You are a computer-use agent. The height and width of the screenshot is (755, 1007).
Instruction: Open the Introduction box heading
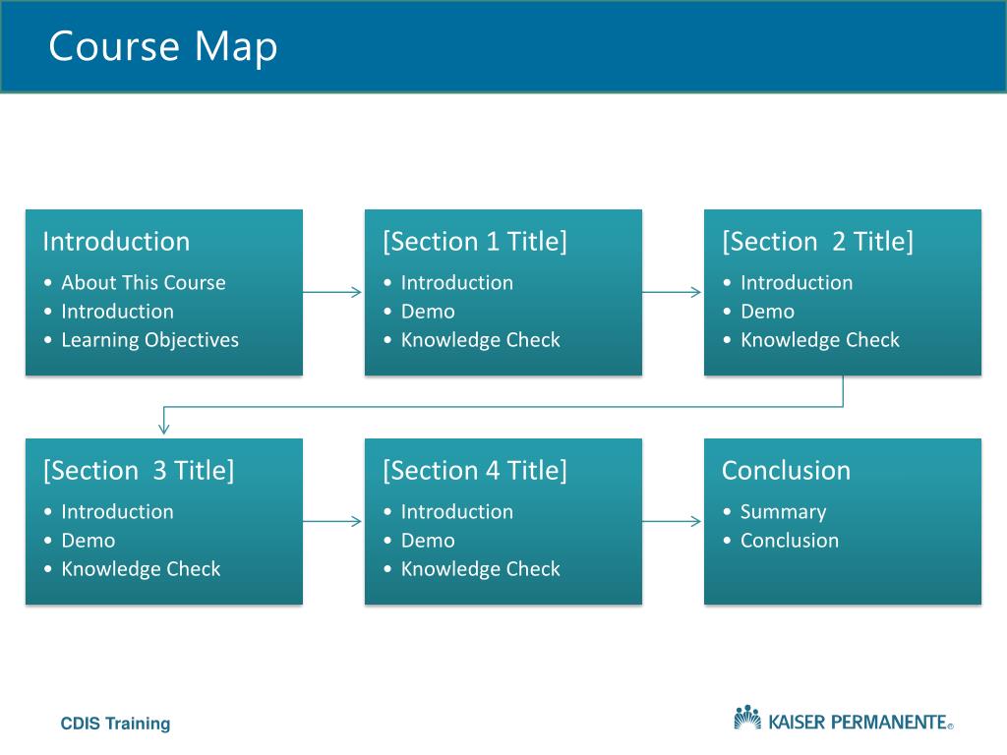[116, 242]
